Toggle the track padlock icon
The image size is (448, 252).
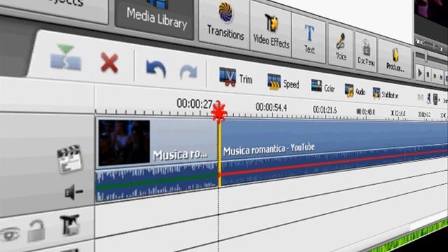(x=36, y=230)
